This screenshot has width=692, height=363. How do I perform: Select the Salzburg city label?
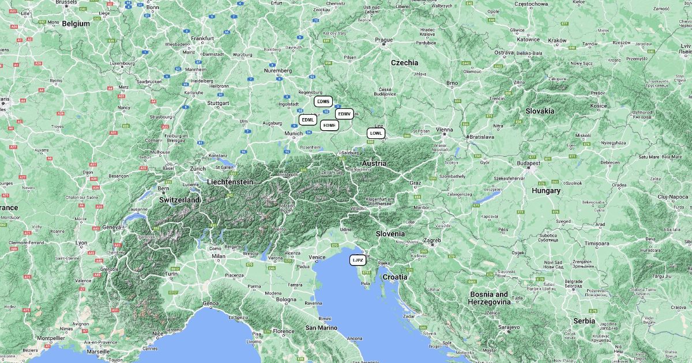pyautogui.click(x=350, y=153)
